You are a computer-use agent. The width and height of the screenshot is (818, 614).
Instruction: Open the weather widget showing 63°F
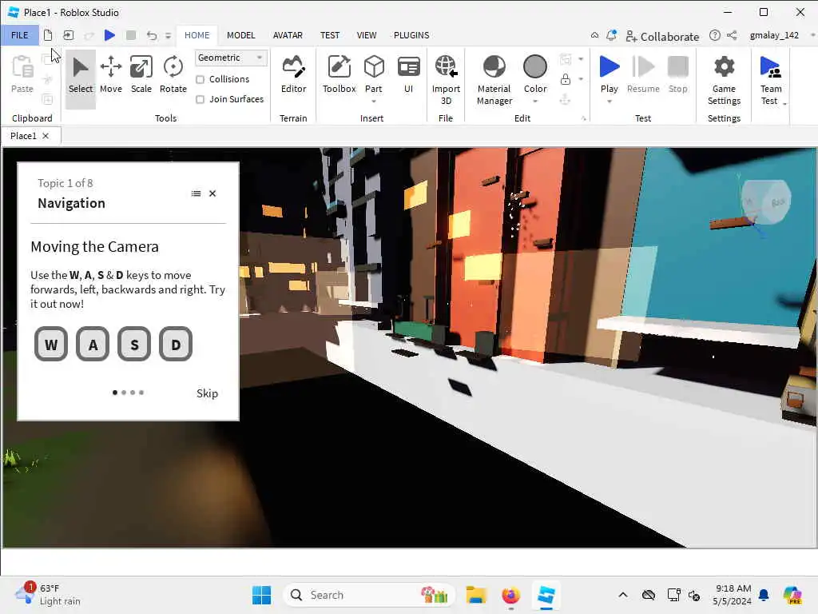point(48,595)
